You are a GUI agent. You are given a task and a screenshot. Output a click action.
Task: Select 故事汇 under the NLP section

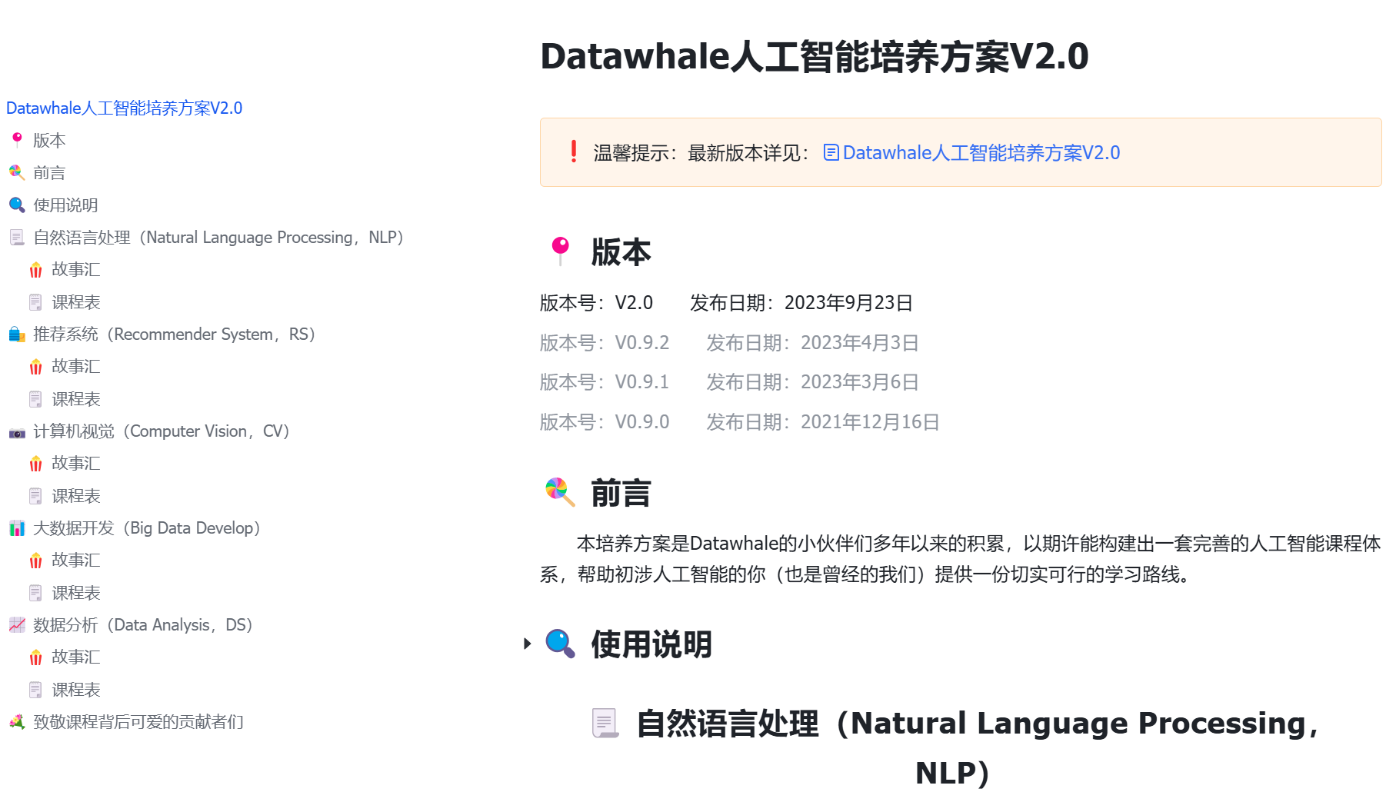75,270
